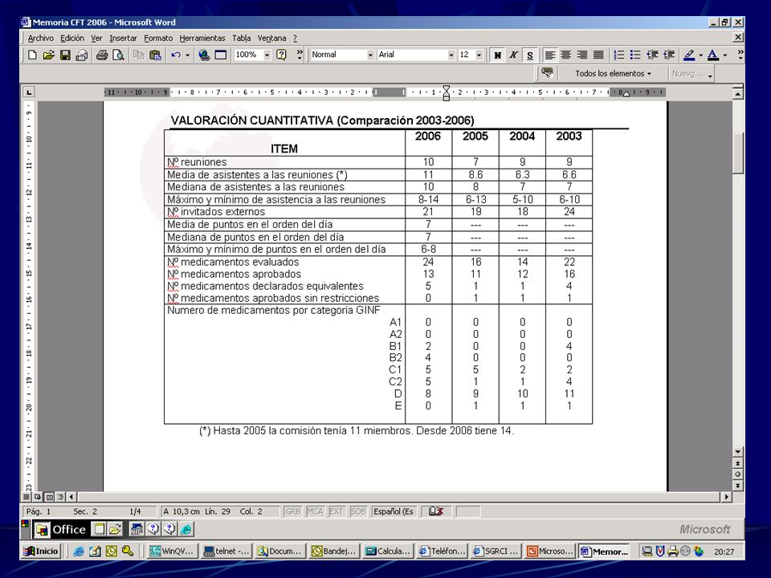The height and width of the screenshot is (578, 771).
Task: Open the Archivo menu
Action: pyautogui.click(x=40, y=38)
